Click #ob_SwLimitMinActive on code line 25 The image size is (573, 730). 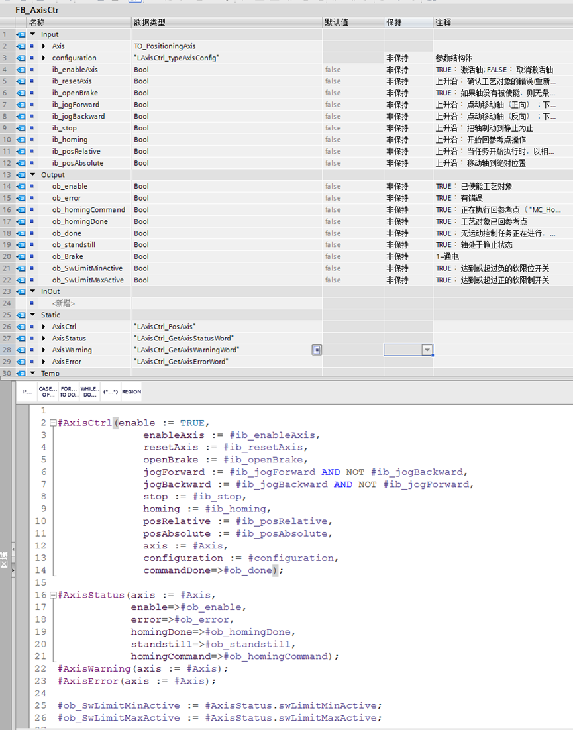118,705
